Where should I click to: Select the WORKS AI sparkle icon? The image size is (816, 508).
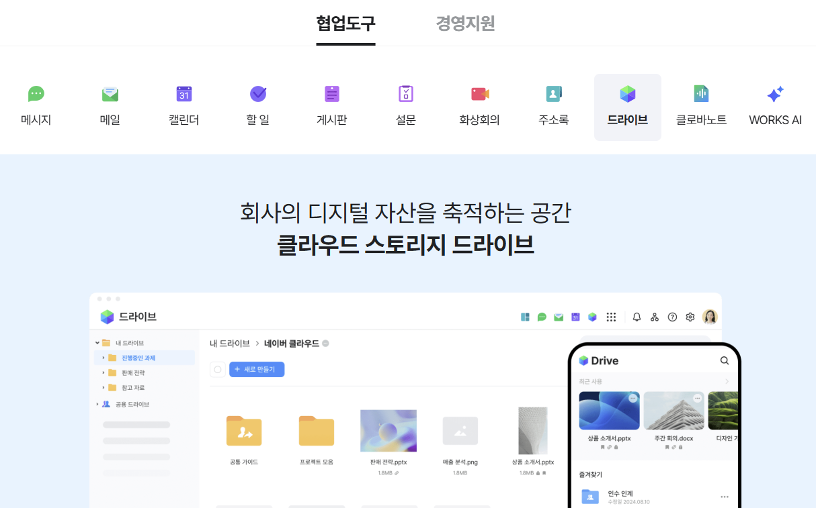coord(775,94)
